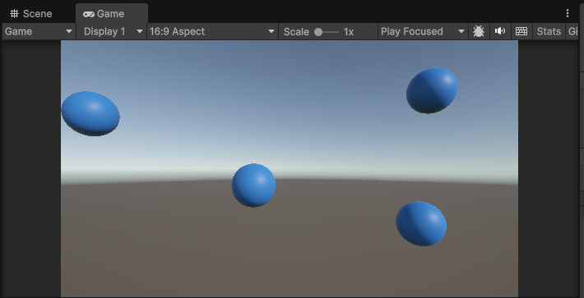The height and width of the screenshot is (298, 584).
Task: Click the Scale slider handle
Action: click(x=318, y=32)
